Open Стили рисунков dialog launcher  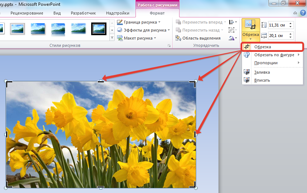point(169,46)
